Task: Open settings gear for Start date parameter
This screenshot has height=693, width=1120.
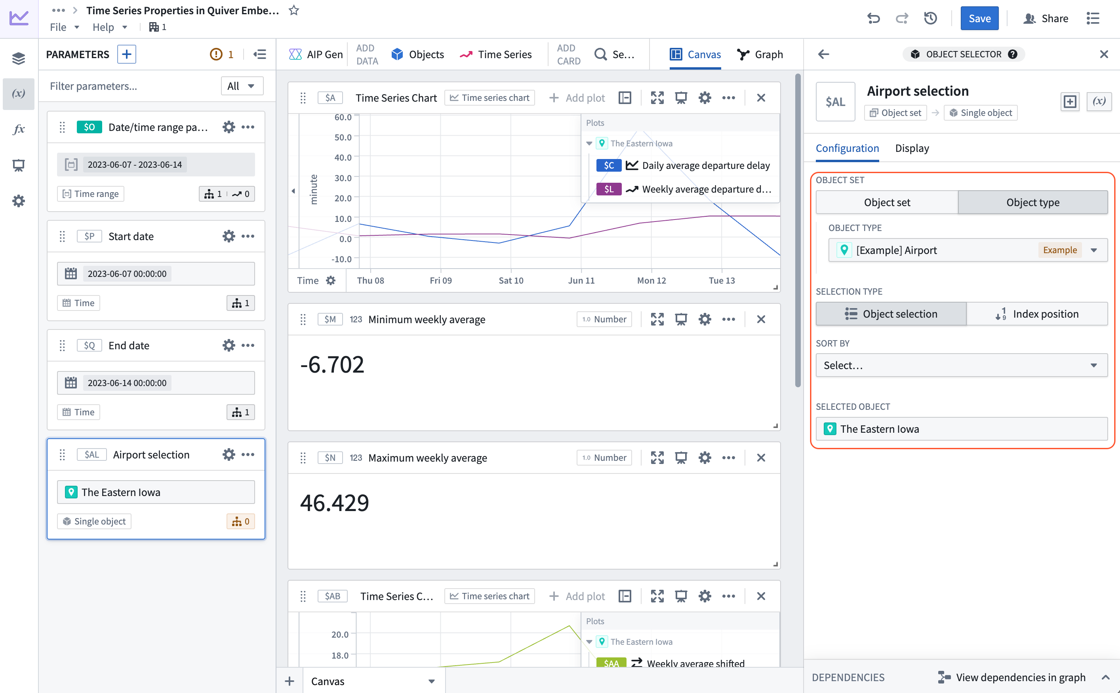Action: [229, 236]
